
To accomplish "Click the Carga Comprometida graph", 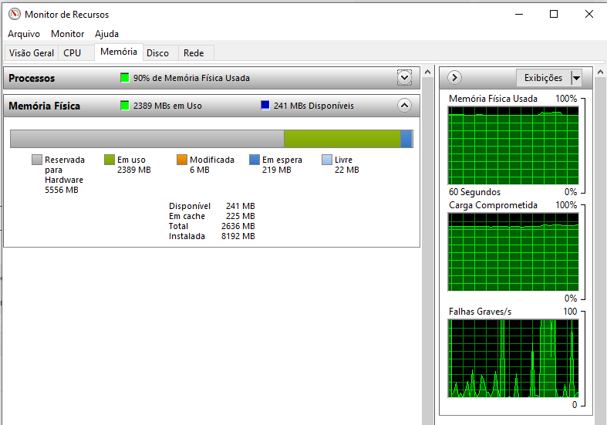I will [514, 252].
